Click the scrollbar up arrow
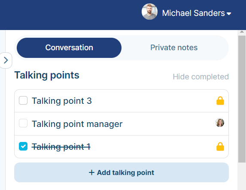The height and width of the screenshot is (190, 246). pos(242,32)
